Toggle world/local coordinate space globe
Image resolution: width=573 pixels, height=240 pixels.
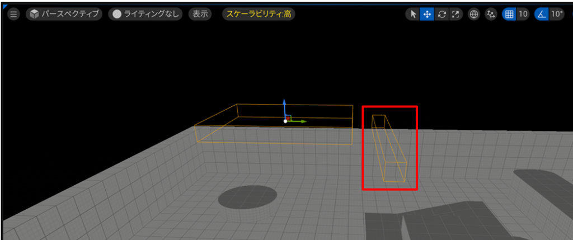click(474, 14)
